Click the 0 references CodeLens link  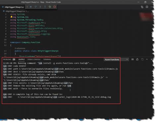pyautogui.click(x=20, y=48)
